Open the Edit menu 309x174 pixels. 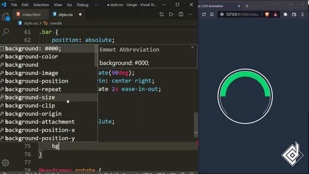point(25,5)
